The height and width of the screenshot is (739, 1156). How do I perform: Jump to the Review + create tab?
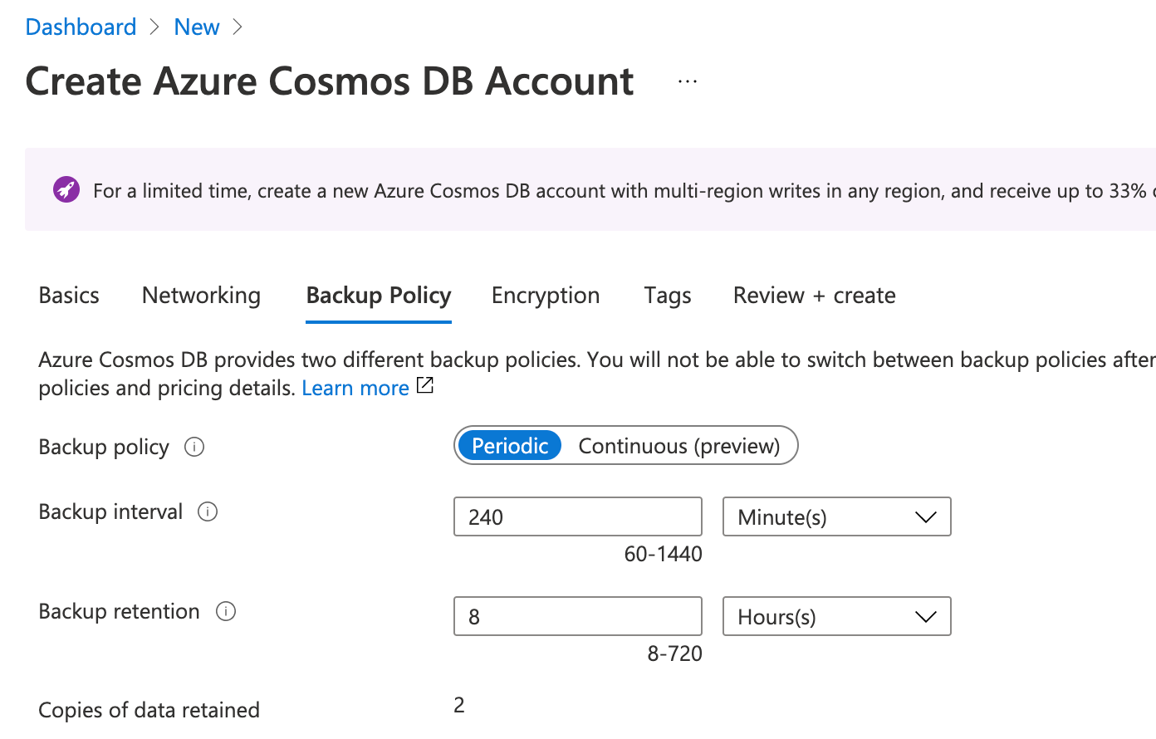pos(814,296)
